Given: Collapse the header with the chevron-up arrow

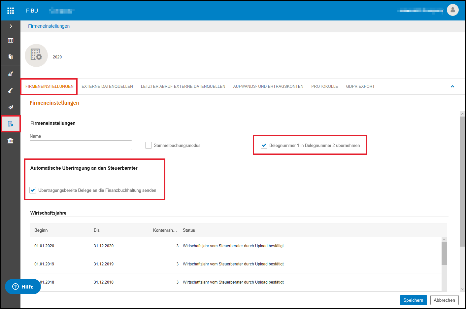Looking at the screenshot, I should (x=452, y=86).
